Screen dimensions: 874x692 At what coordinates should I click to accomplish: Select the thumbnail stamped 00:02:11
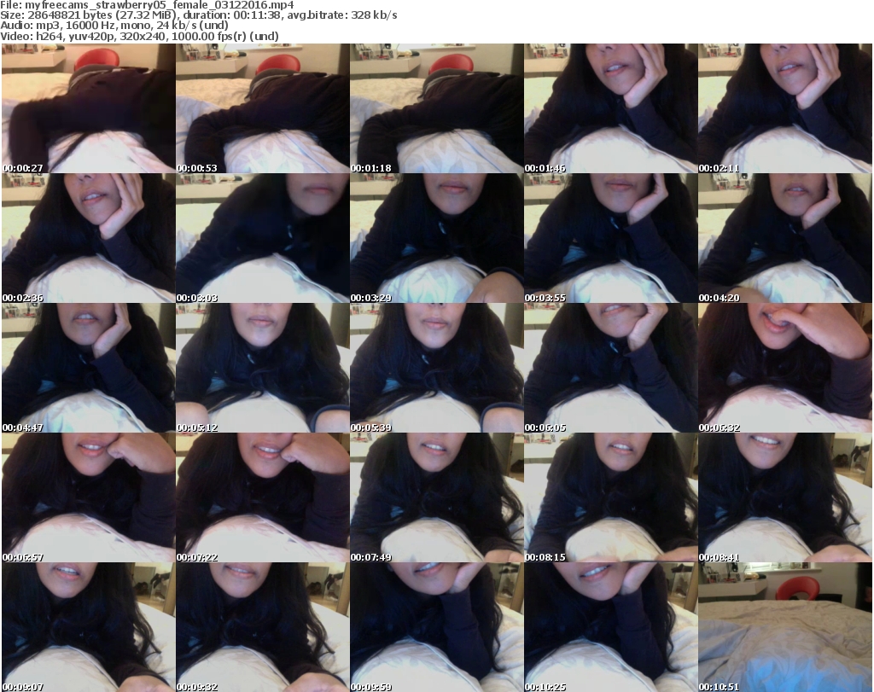[785, 108]
